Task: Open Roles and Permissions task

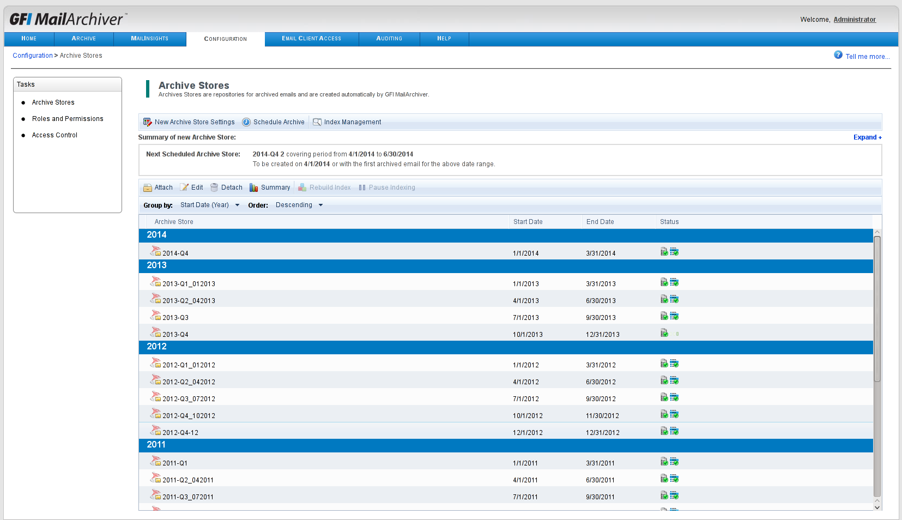Action: click(x=68, y=119)
